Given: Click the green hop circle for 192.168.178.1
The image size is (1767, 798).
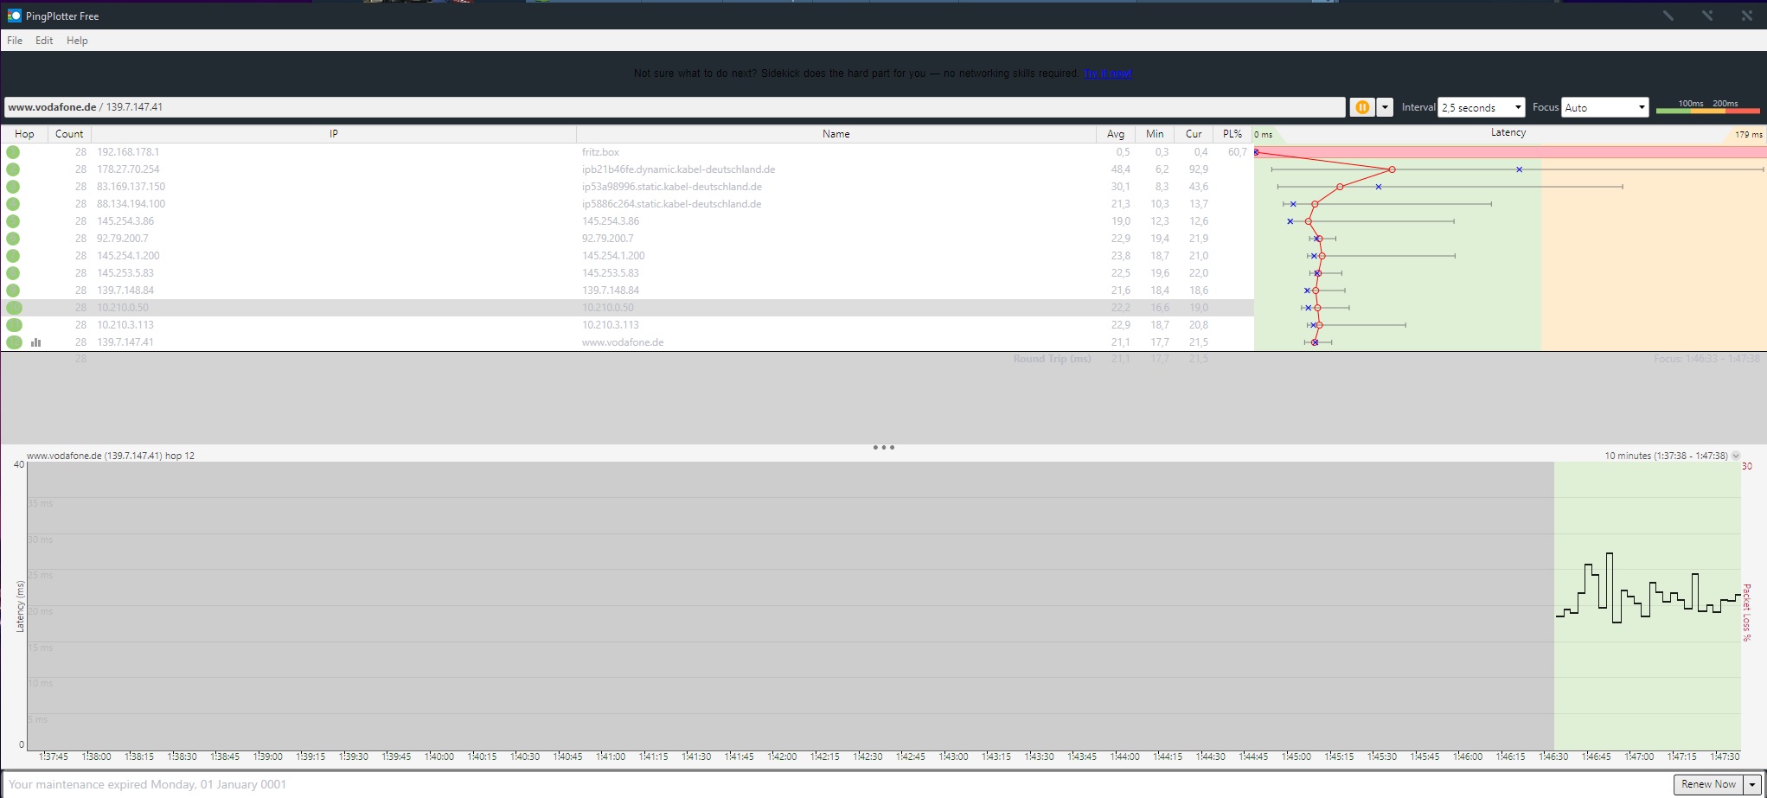Looking at the screenshot, I should tap(13, 152).
